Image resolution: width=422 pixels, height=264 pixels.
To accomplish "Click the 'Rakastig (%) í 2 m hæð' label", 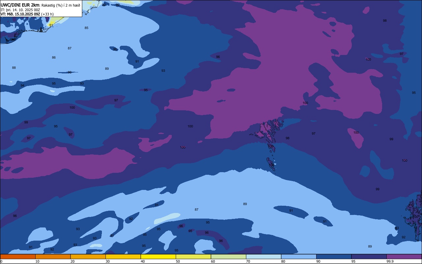I will pos(61,5).
